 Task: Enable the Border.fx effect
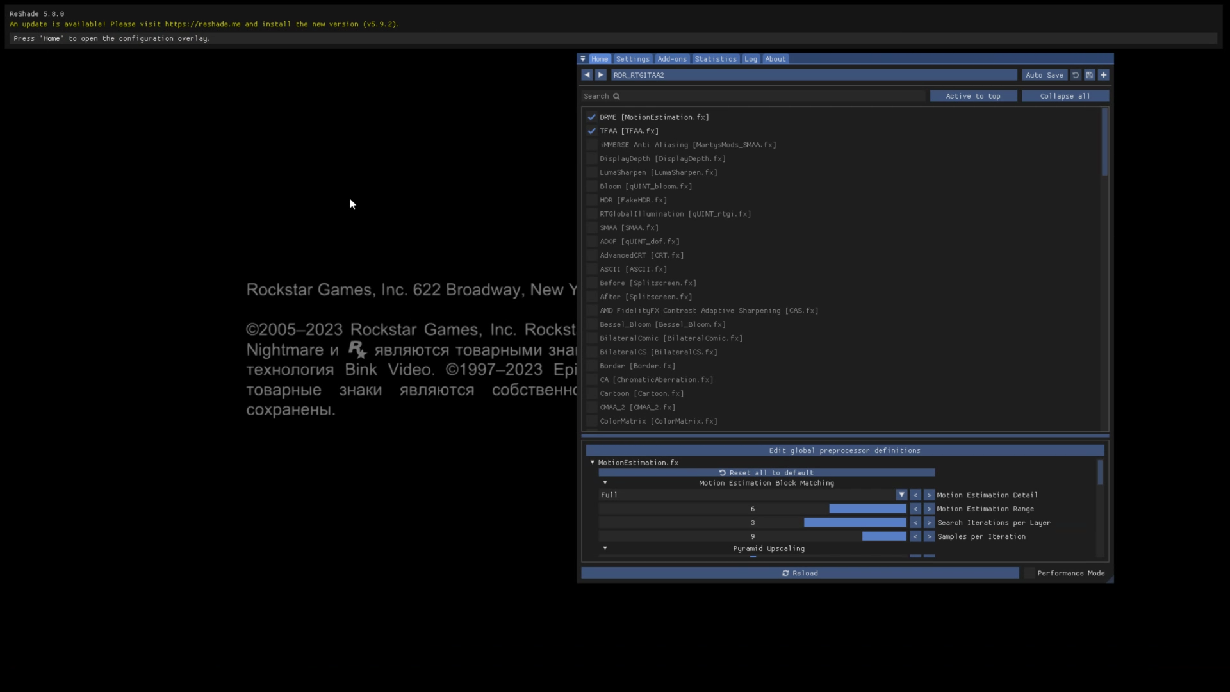[592, 366]
